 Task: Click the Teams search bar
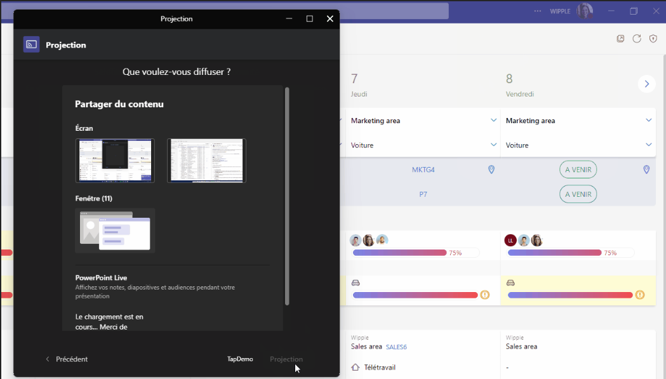(x=394, y=11)
